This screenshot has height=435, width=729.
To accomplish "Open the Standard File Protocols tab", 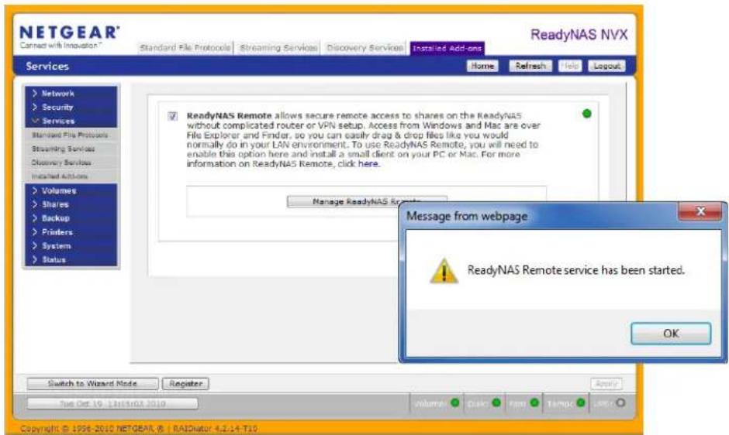I will pos(185,48).
